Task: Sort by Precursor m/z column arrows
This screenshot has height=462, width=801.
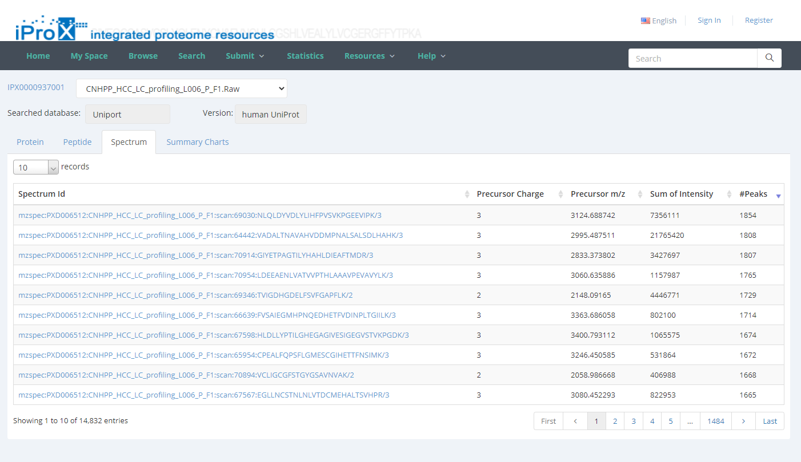Action: pyautogui.click(x=640, y=194)
